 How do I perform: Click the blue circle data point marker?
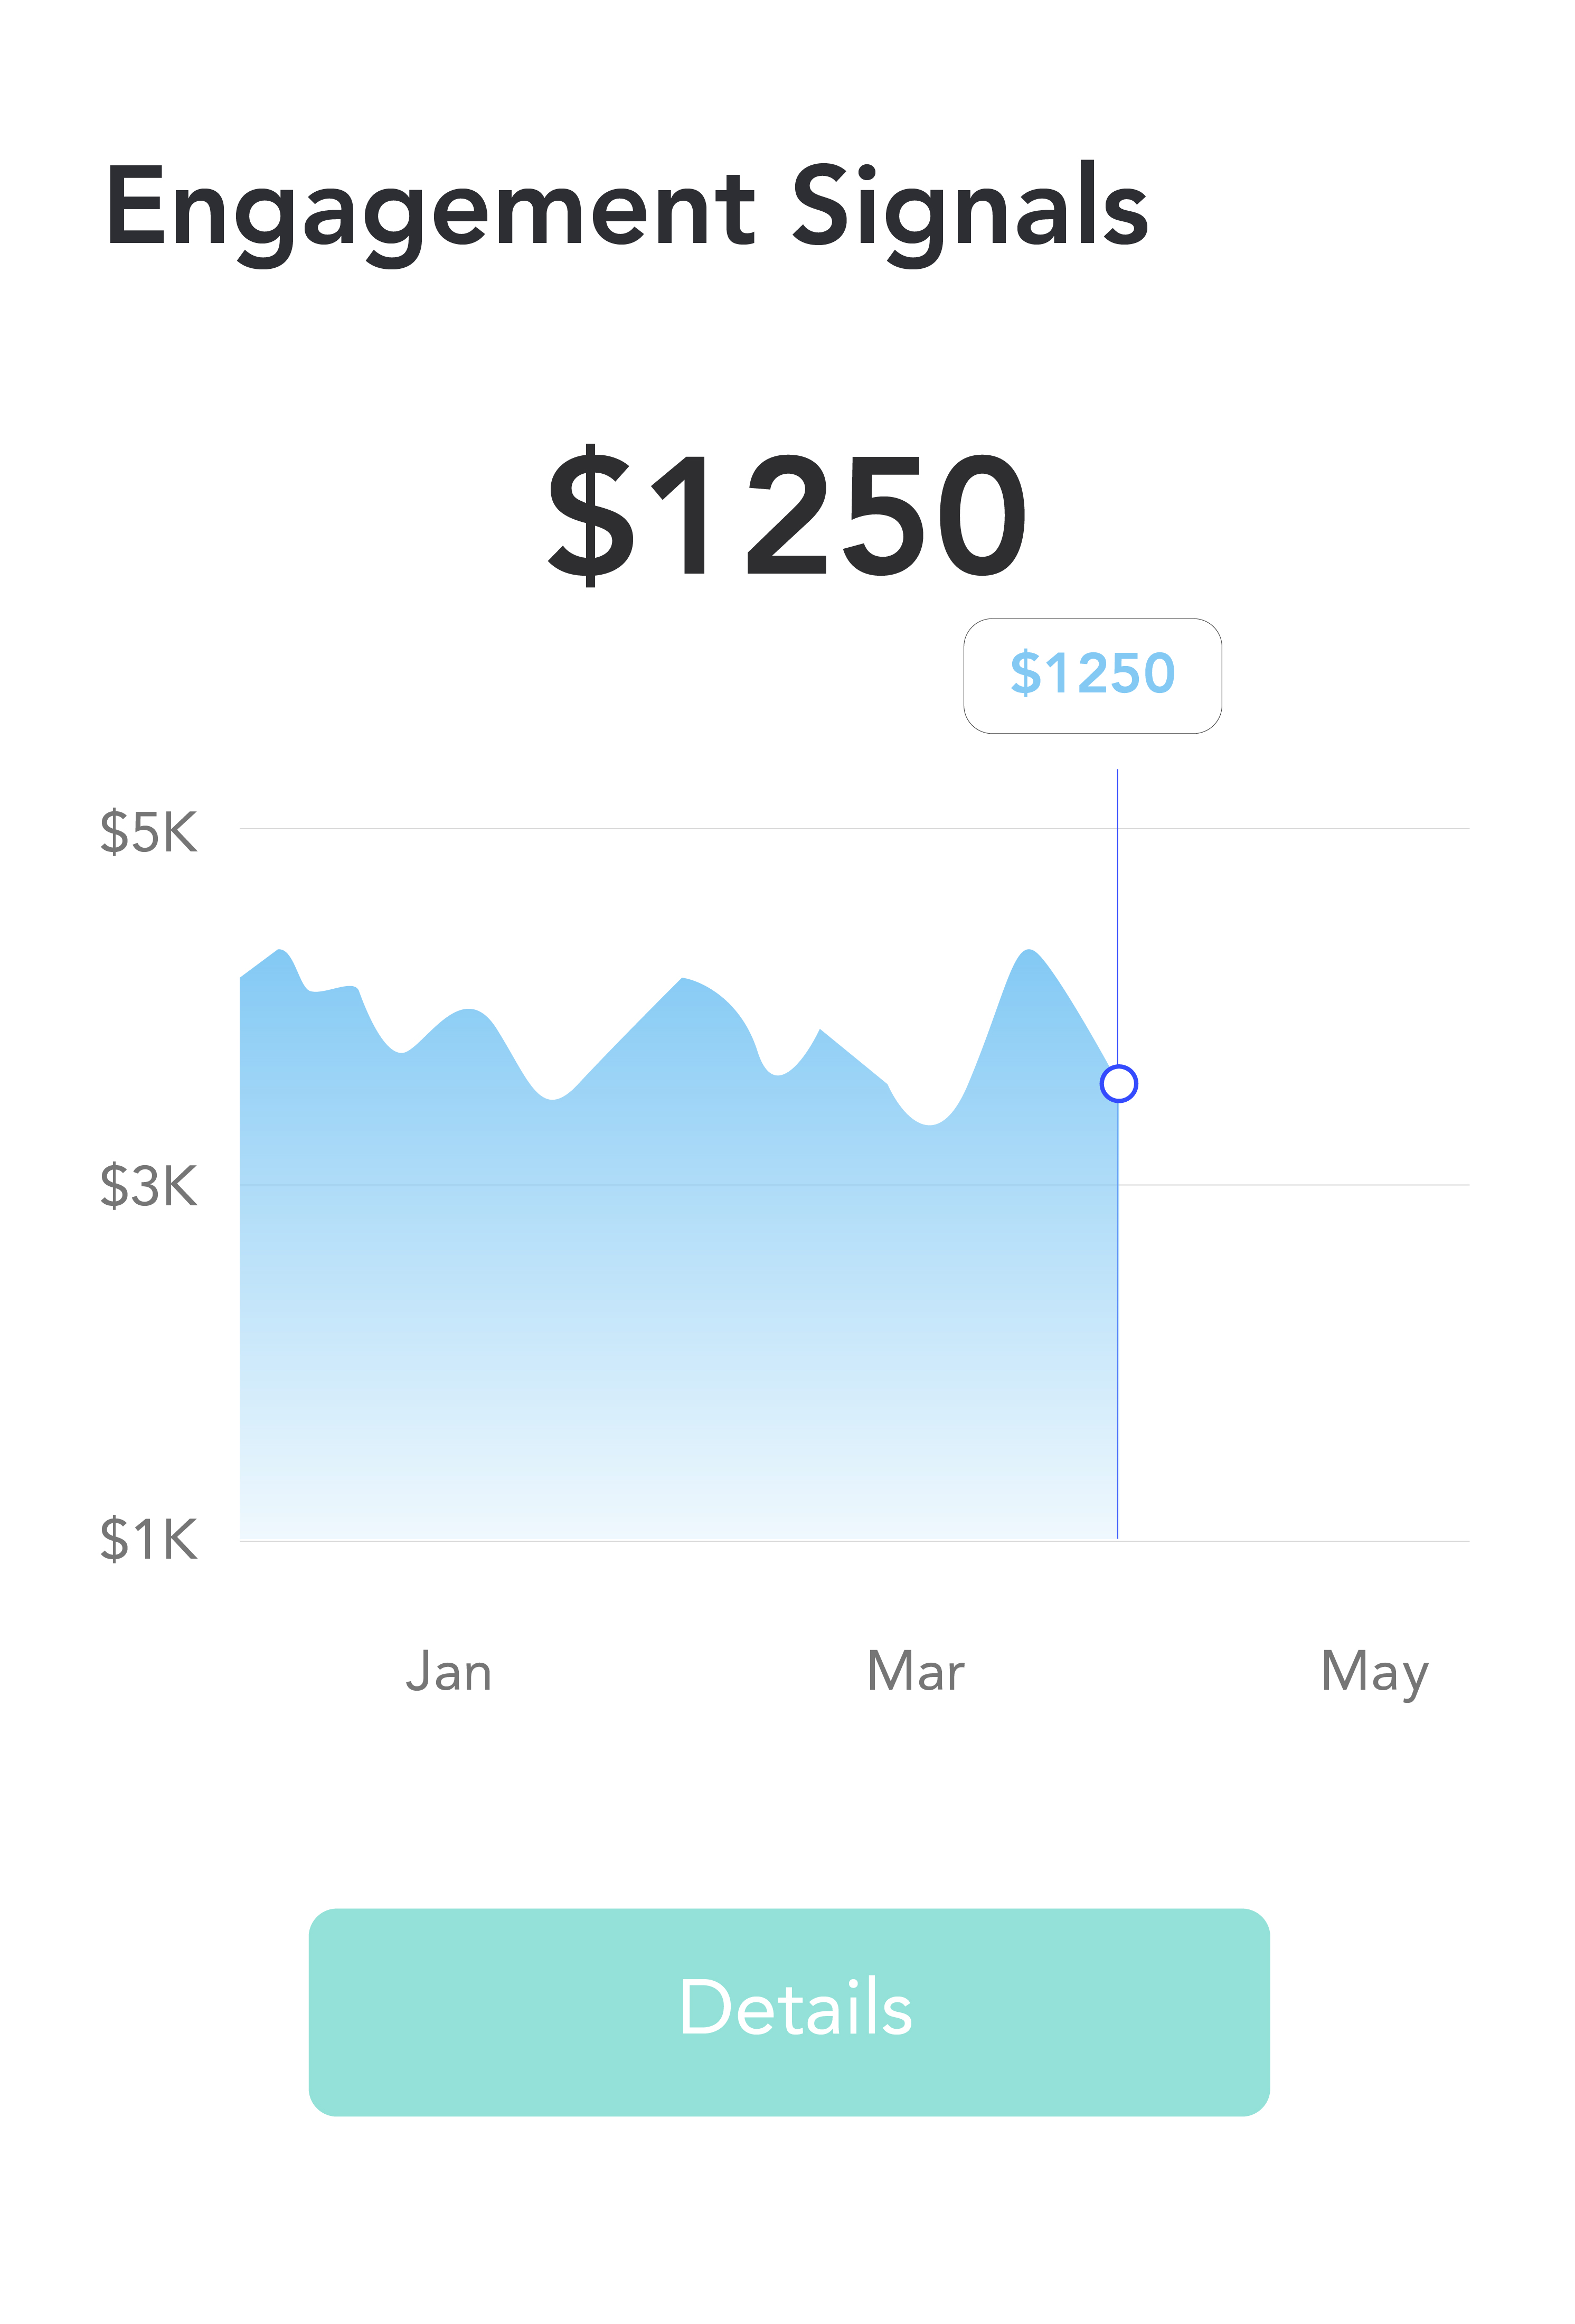(1118, 1083)
